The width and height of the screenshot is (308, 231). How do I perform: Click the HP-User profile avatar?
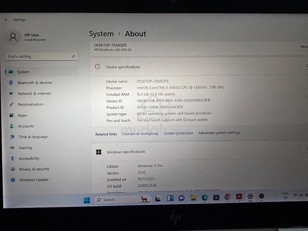13,37
